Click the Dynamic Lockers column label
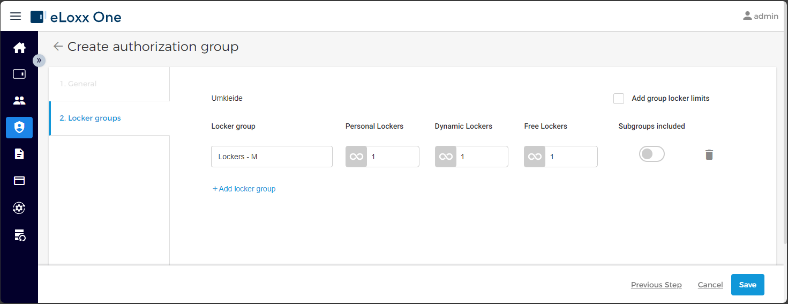The image size is (788, 304). click(x=463, y=126)
